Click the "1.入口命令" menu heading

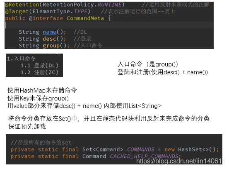coord(21,59)
